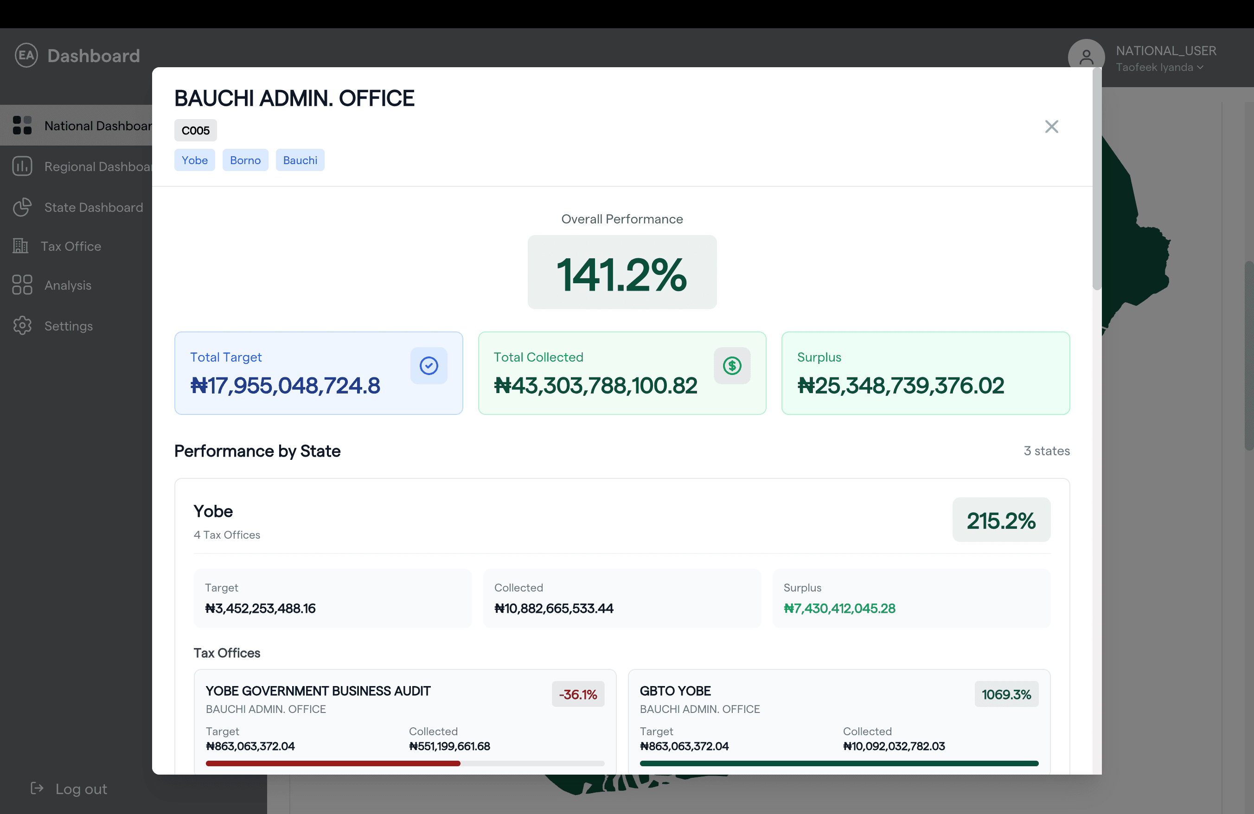Viewport: 1254px width, 814px height.
Task: Click the Log out arrow icon
Action: click(37, 788)
